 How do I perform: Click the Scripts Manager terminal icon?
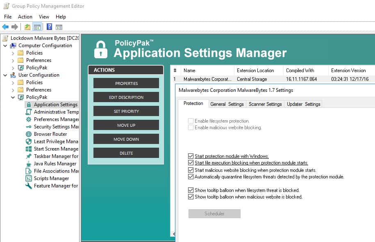(29, 178)
